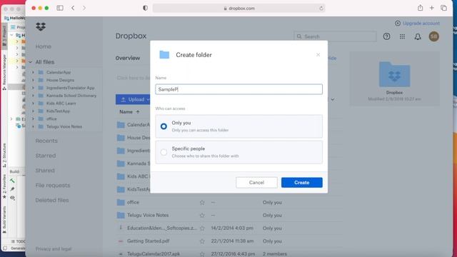Open Safari sidebar toggle icon
This screenshot has height=257, width=457.
(60, 8)
